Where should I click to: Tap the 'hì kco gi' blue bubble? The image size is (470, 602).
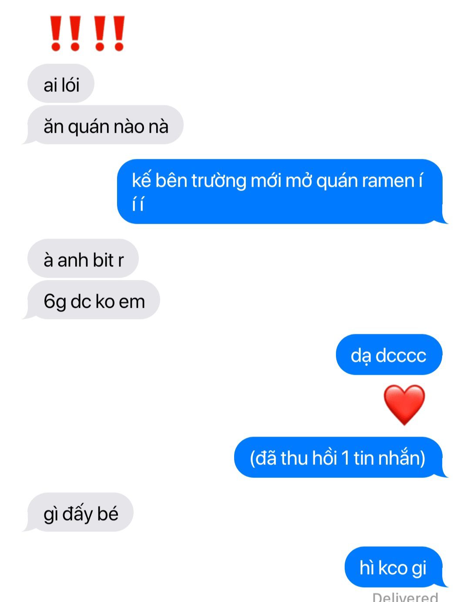coord(394,567)
